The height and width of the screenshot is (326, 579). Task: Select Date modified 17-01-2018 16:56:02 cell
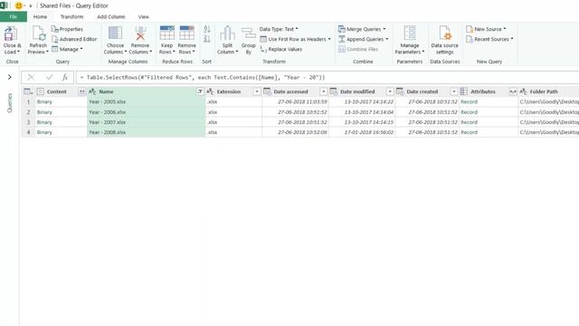[x=362, y=132]
